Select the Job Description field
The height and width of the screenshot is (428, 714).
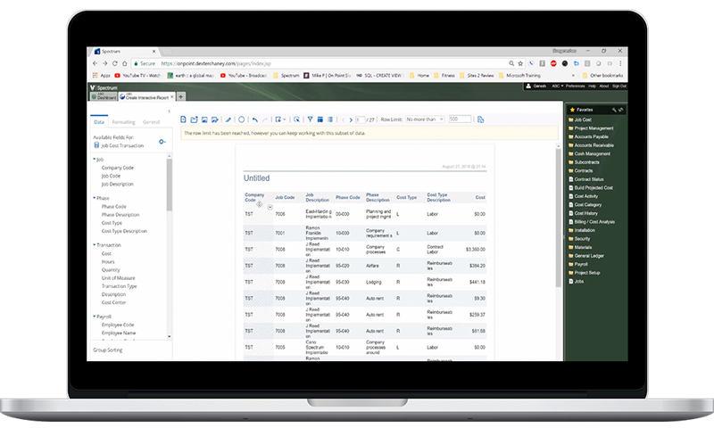pos(118,185)
